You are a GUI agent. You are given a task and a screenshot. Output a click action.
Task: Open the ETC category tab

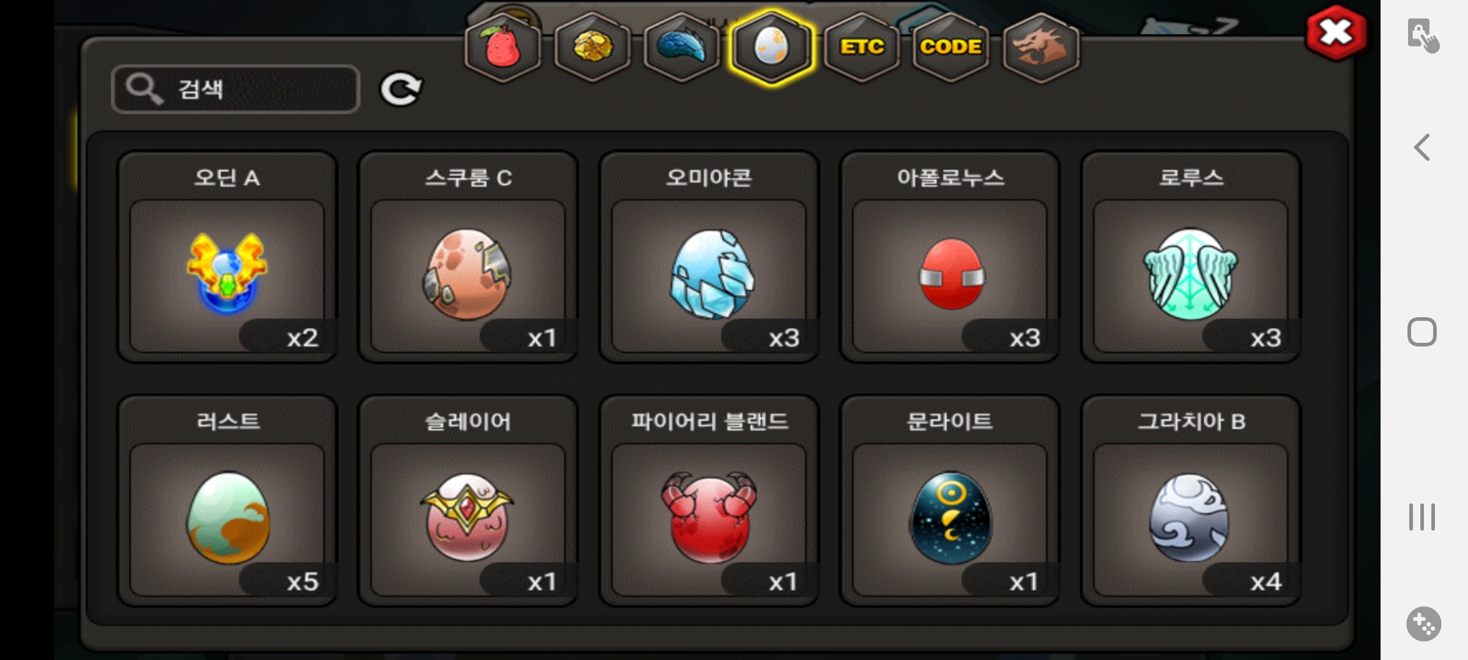coord(861,47)
